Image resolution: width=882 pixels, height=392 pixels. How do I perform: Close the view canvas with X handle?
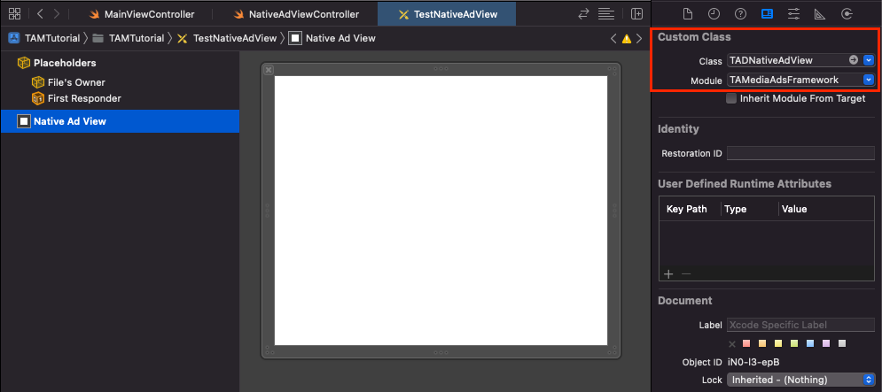coord(269,70)
